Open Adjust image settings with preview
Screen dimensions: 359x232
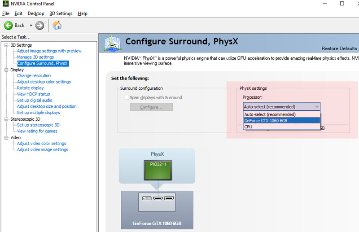coord(49,51)
